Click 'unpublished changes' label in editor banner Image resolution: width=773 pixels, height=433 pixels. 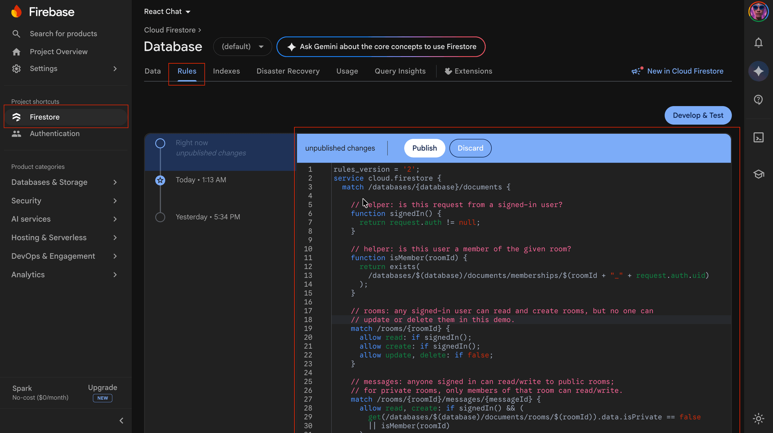[x=340, y=148]
